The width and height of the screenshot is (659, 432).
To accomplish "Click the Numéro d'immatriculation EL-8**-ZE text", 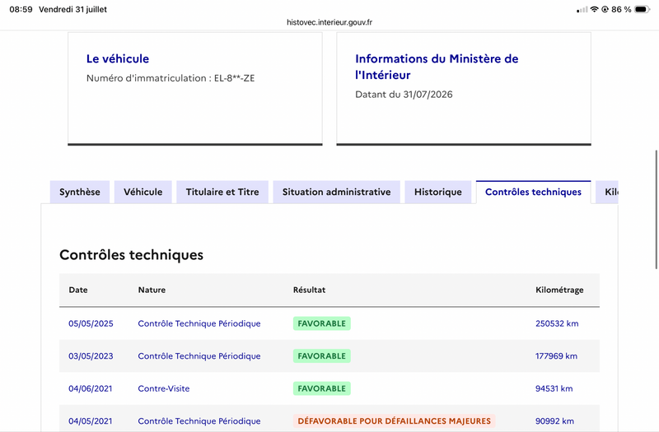I will (171, 78).
